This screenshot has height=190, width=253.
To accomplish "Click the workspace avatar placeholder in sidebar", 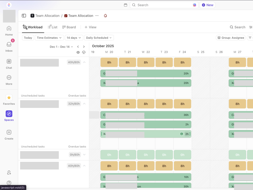I will pos(9,16).
